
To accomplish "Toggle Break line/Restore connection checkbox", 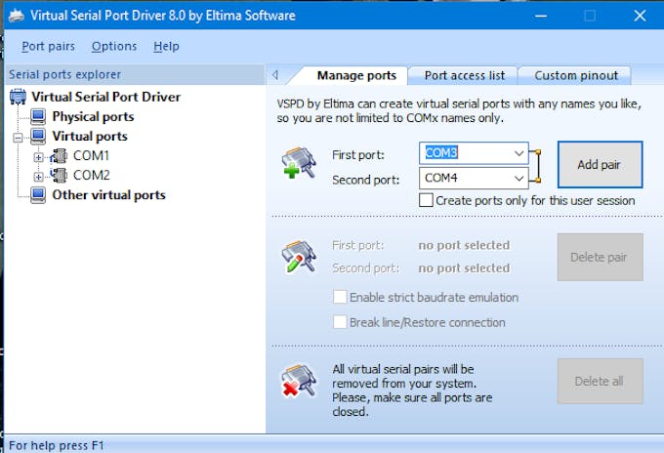I will (340, 322).
